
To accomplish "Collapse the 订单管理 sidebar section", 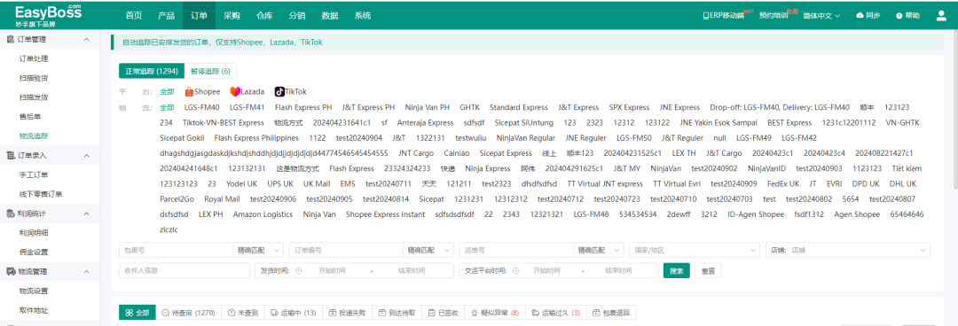I will 86,39.
